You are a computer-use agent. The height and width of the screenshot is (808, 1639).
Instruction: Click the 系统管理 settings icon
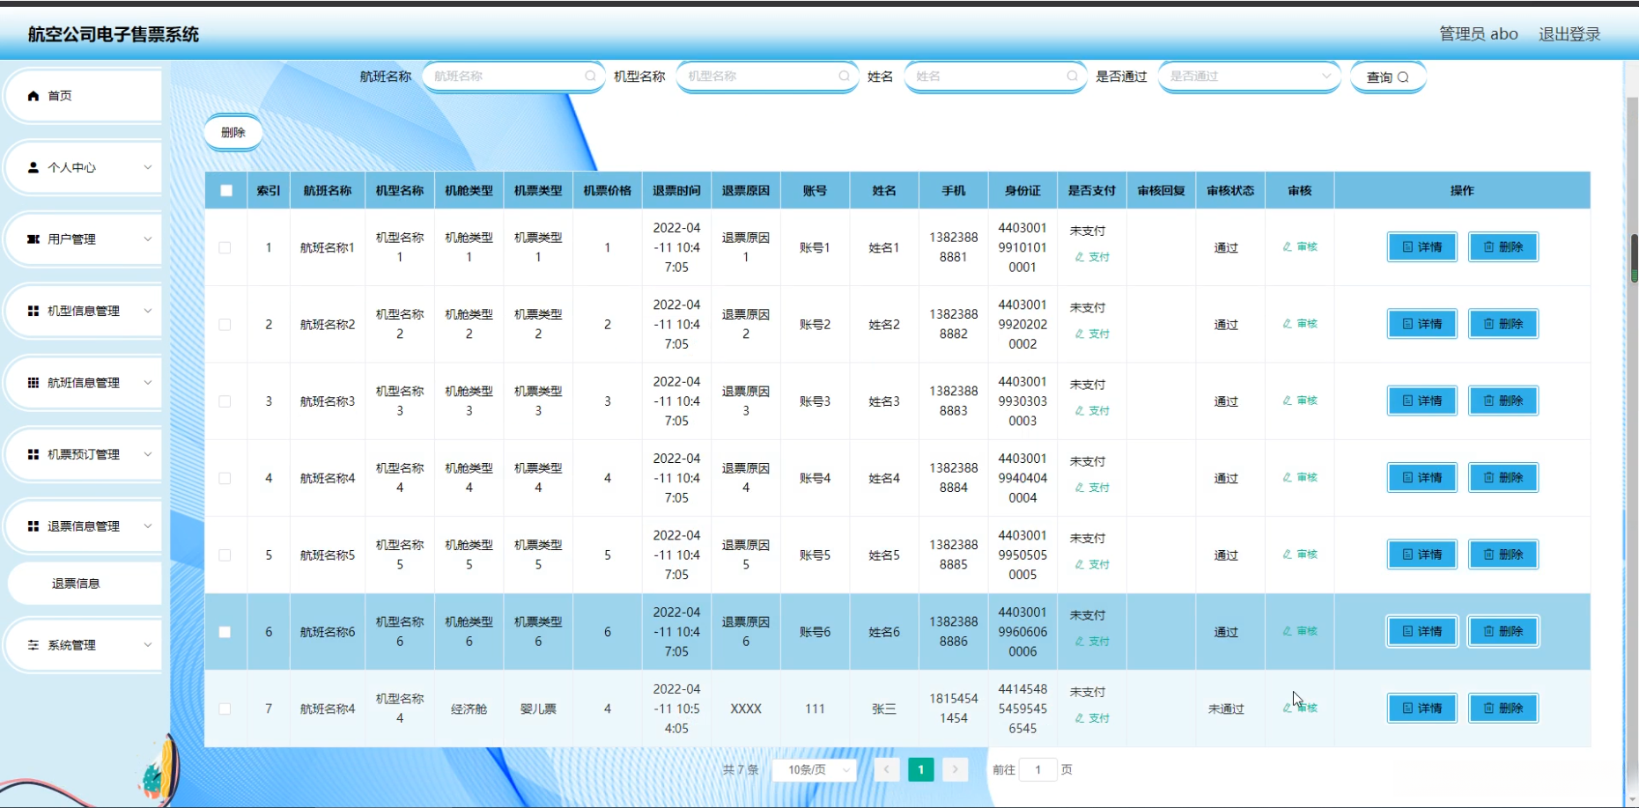click(33, 645)
